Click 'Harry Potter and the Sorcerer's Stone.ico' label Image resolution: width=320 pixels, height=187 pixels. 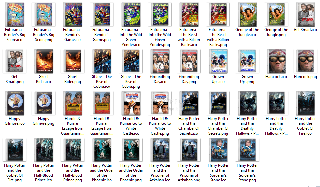[x=218, y=173]
